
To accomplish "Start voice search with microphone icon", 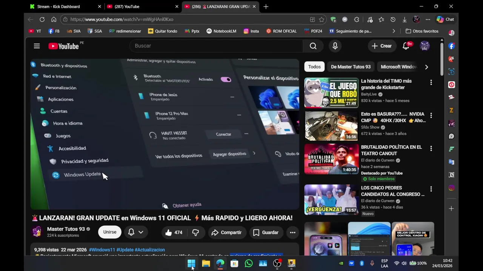I will [x=335, y=46].
